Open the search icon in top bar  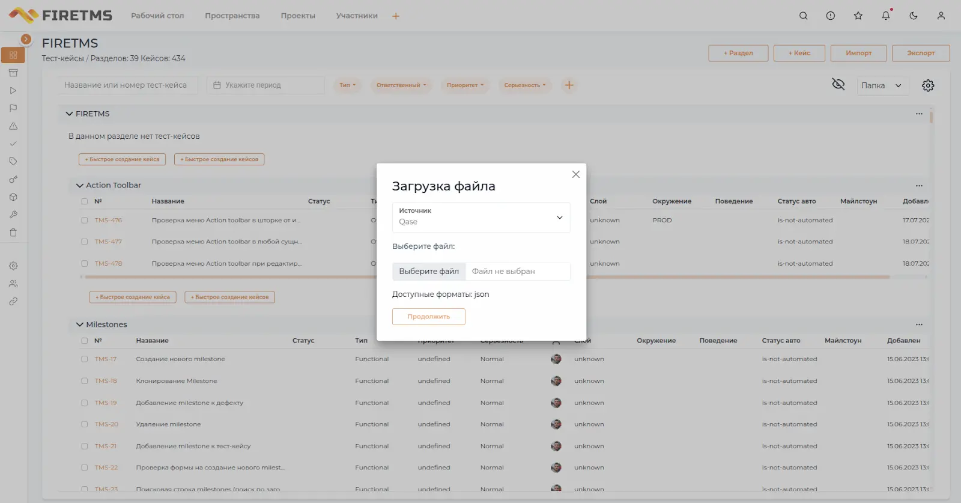(x=803, y=16)
